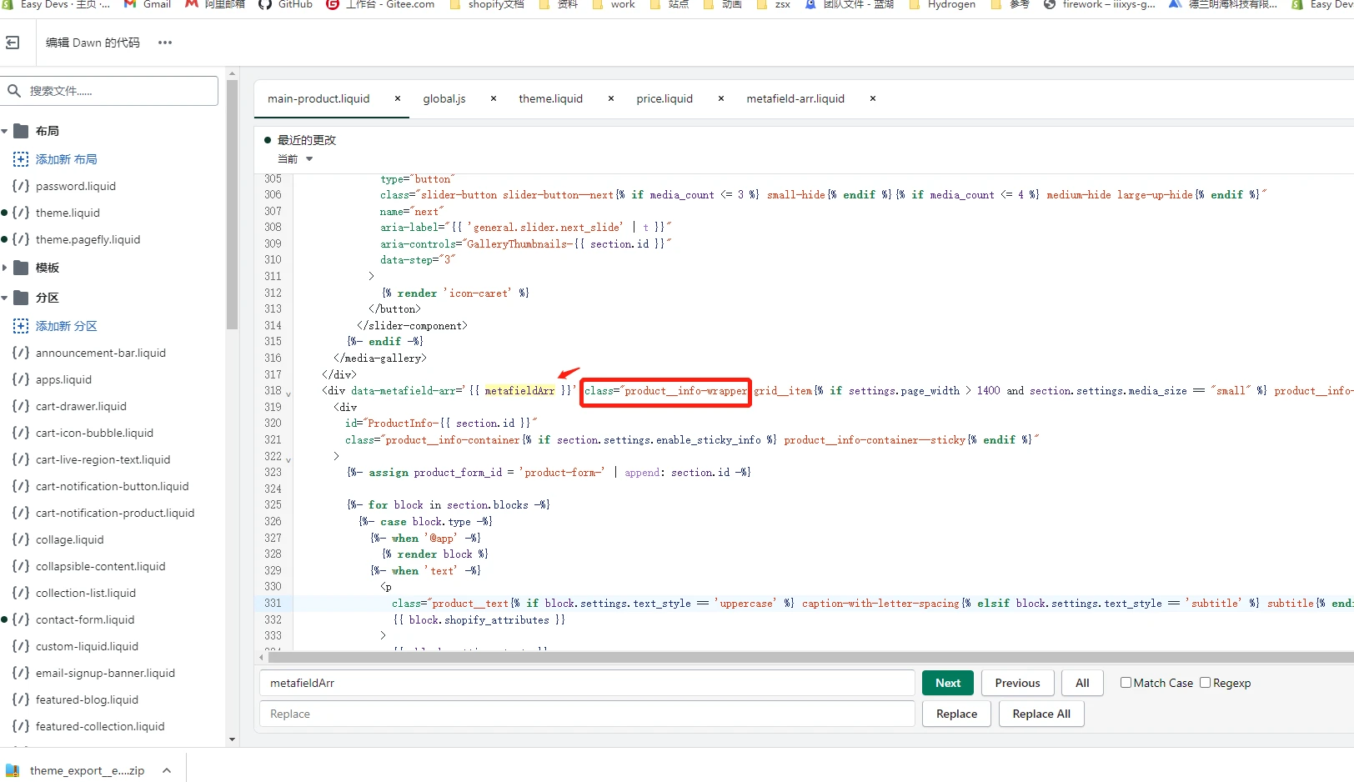Click the horizontal code editor scrollbar
The image size is (1354, 782).
pos(810,657)
